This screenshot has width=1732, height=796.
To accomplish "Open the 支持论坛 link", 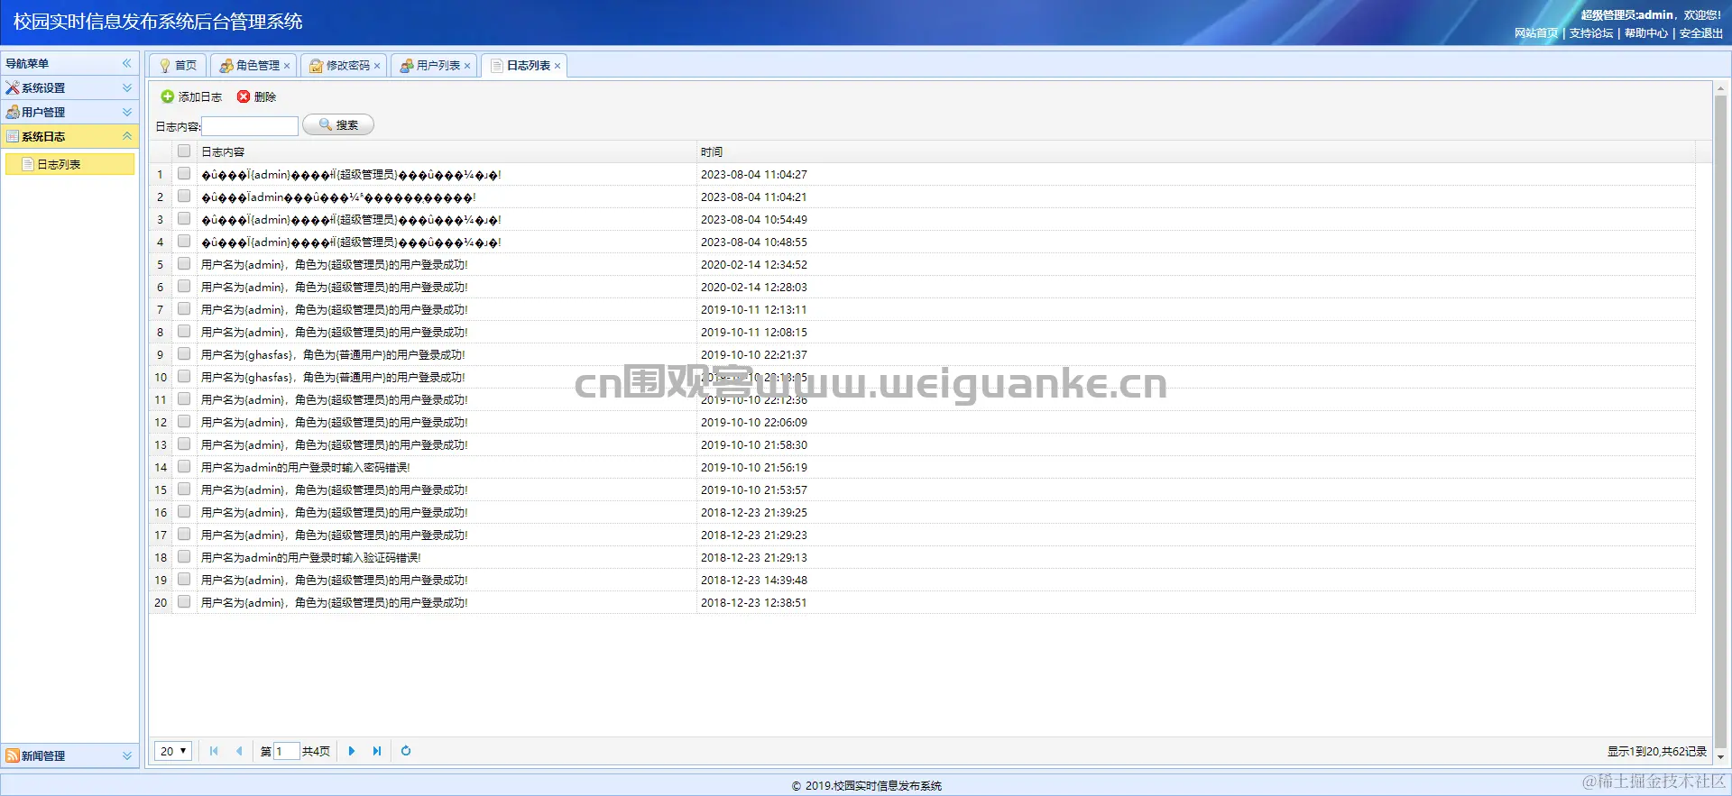I will pos(1591,33).
